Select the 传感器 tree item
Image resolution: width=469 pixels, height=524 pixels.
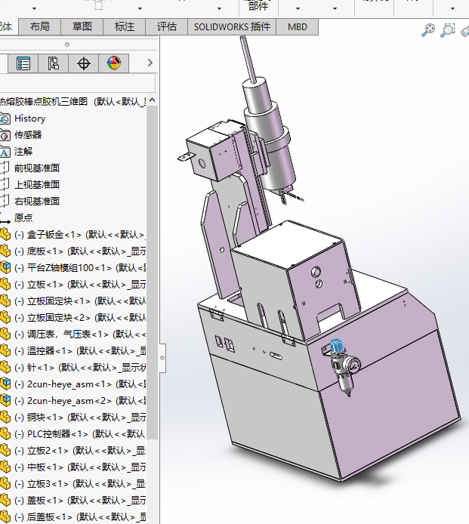pyautogui.click(x=28, y=135)
